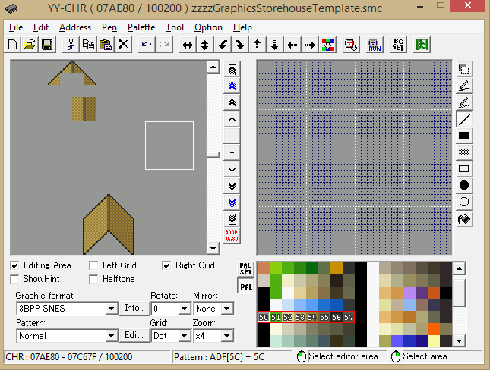Select the Flood Fill bucket tool
Screen dimensions: 490x370
(x=463, y=219)
